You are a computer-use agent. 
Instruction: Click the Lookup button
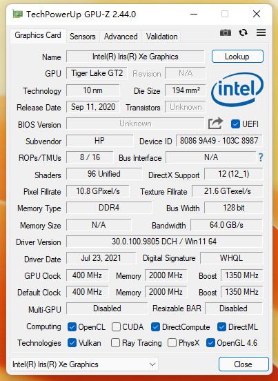click(x=237, y=57)
